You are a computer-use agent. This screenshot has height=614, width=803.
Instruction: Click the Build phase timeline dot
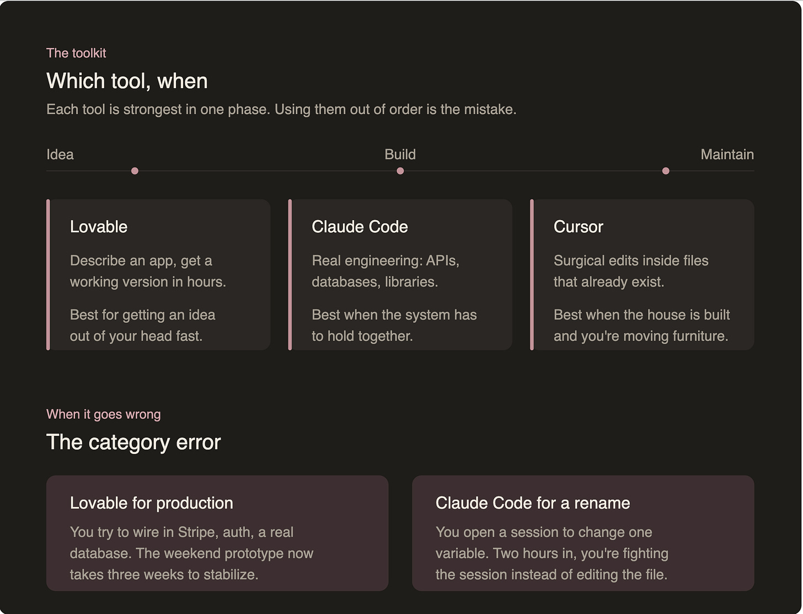pyautogui.click(x=400, y=171)
